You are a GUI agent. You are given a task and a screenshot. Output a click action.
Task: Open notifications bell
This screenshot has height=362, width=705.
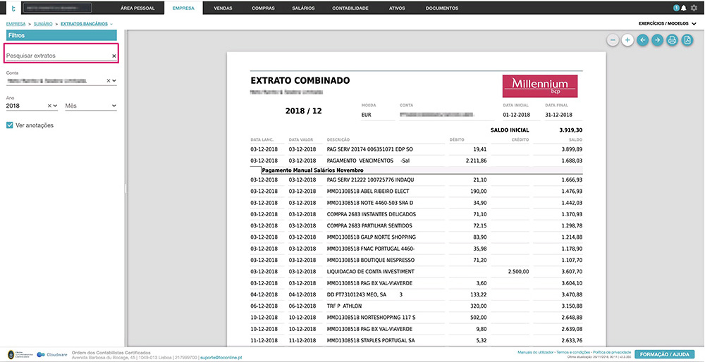683,8
